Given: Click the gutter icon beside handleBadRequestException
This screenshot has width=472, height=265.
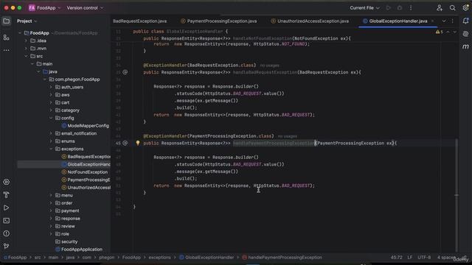Looking at the screenshot, I should 125,72.
